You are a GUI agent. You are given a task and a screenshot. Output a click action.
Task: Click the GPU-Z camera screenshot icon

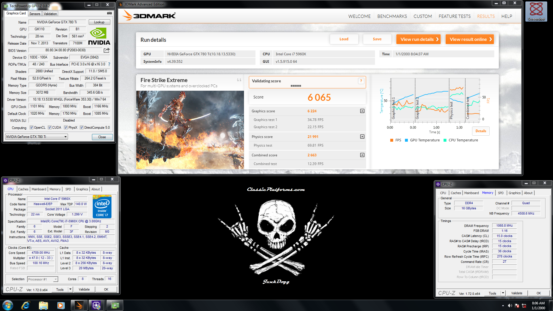[109, 13]
